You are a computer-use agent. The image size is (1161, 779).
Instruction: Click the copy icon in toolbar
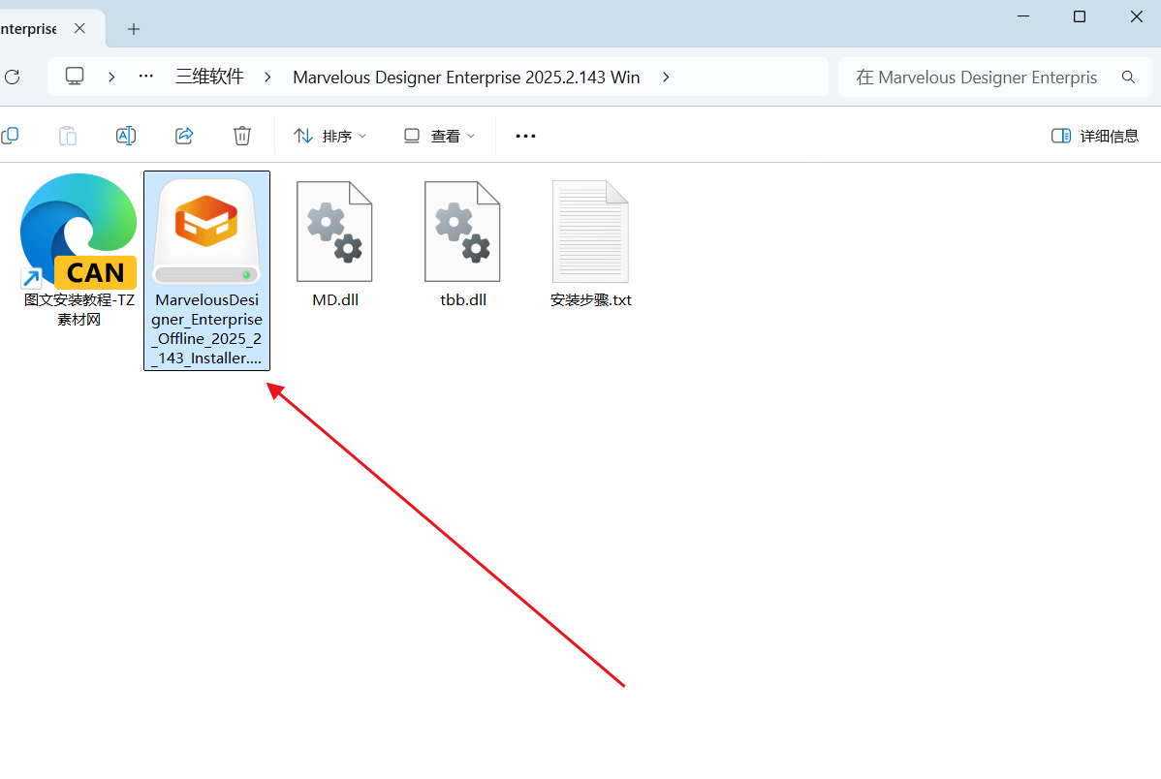pyautogui.click(x=10, y=136)
